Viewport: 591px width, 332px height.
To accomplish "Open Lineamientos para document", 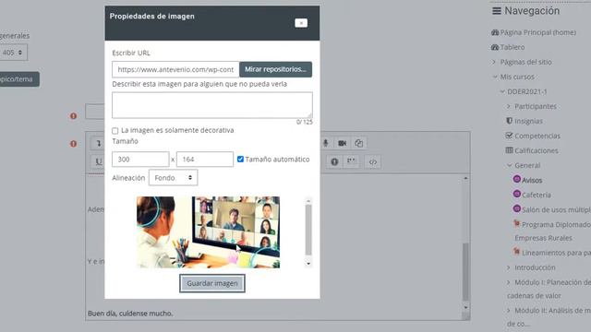I will point(556,253).
